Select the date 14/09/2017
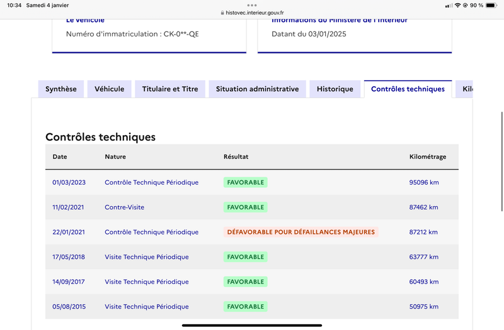This screenshot has width=504, height=330. point(69,282)
